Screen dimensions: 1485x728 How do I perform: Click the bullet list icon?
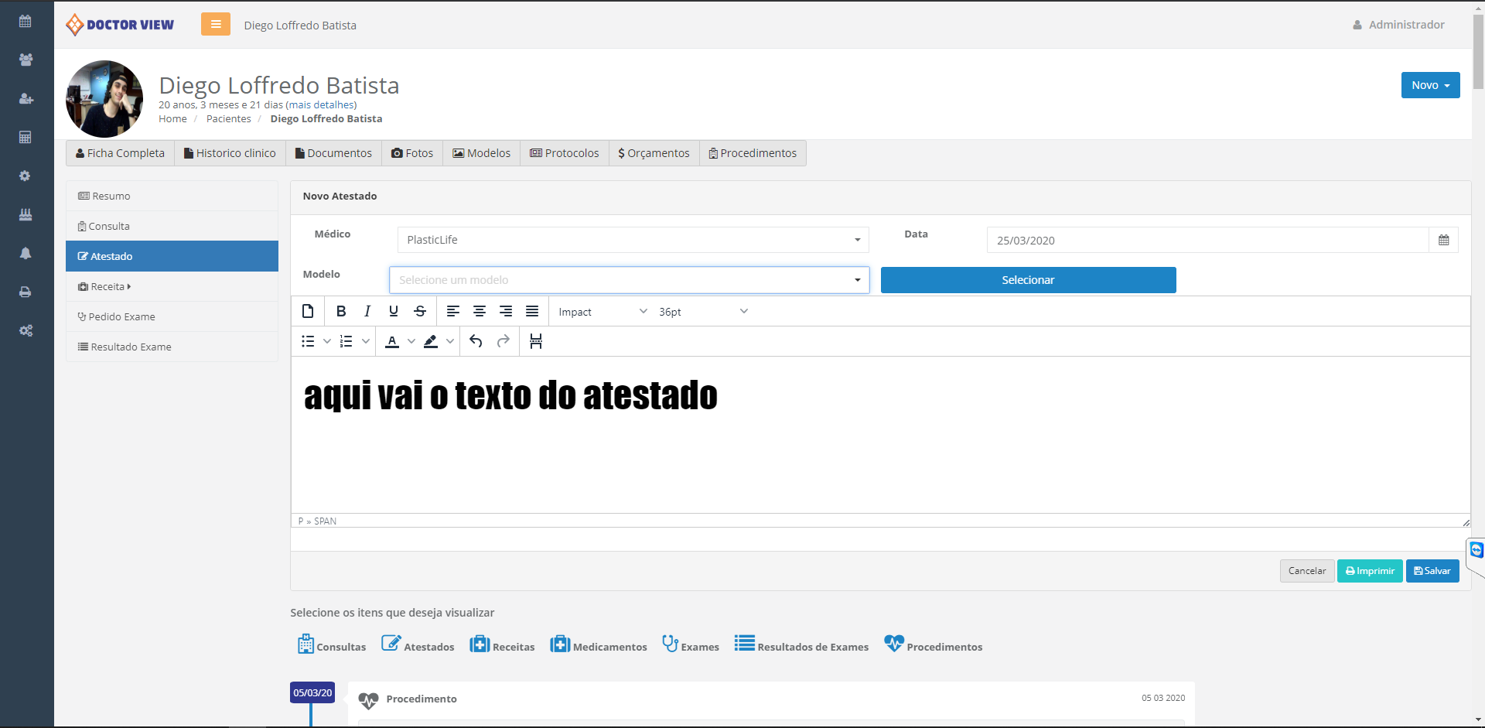(308, 341)
